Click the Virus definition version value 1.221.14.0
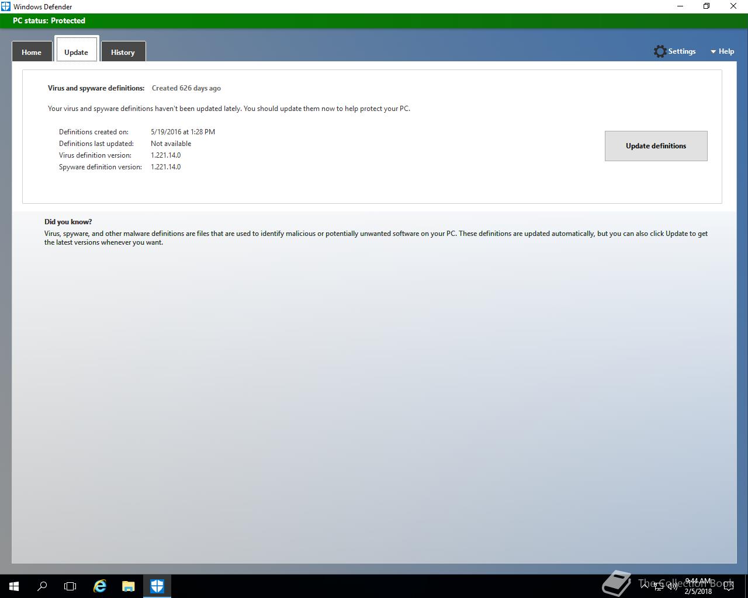 165,155
